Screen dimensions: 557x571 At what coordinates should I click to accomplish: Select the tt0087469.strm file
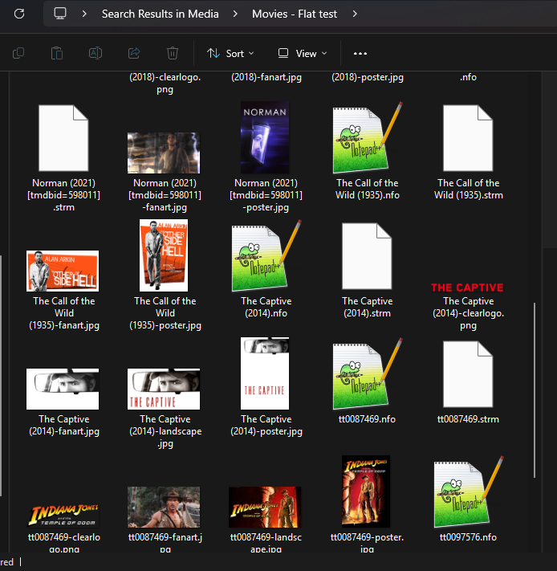(x=467, y=373)
